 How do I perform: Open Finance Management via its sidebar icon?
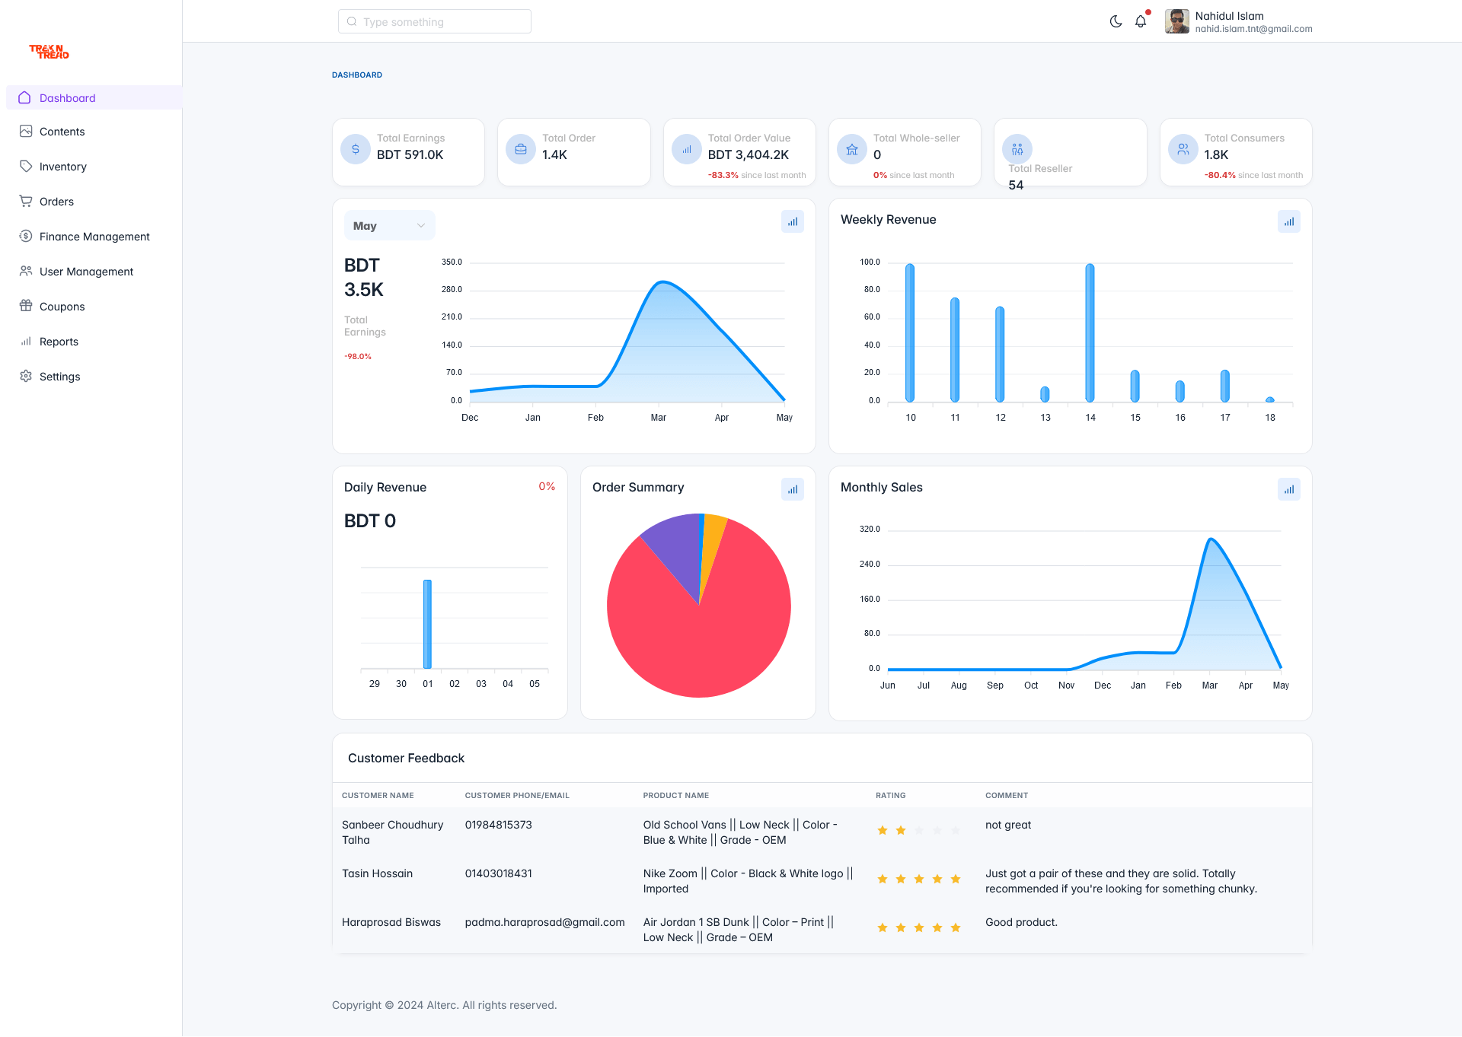click(x=26, y=236)
